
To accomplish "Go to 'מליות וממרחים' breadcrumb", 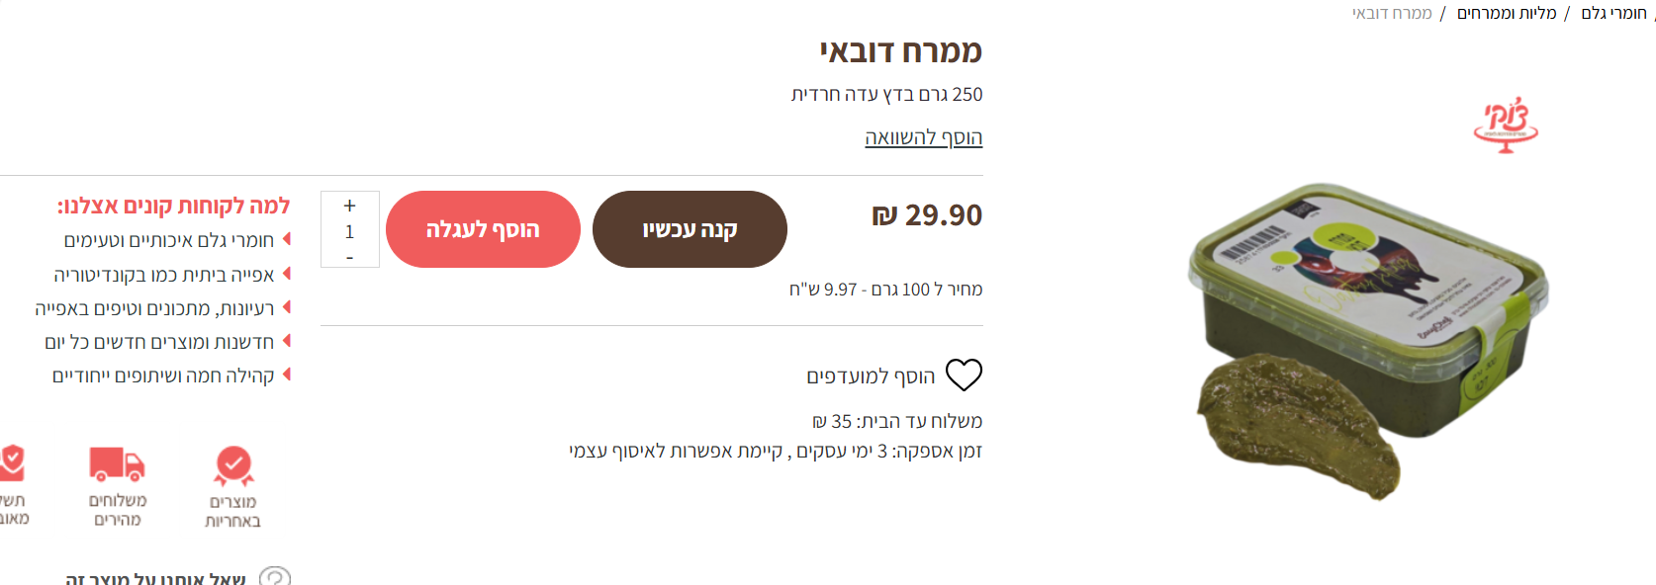I will point(1507,13).
